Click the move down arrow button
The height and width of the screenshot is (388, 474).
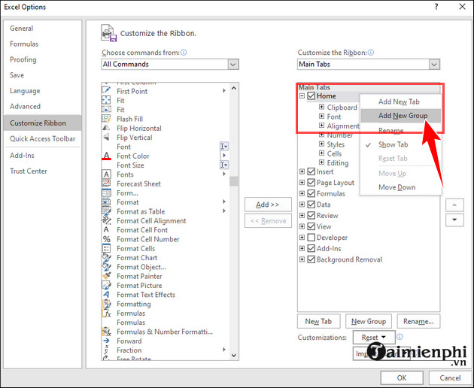454,220
